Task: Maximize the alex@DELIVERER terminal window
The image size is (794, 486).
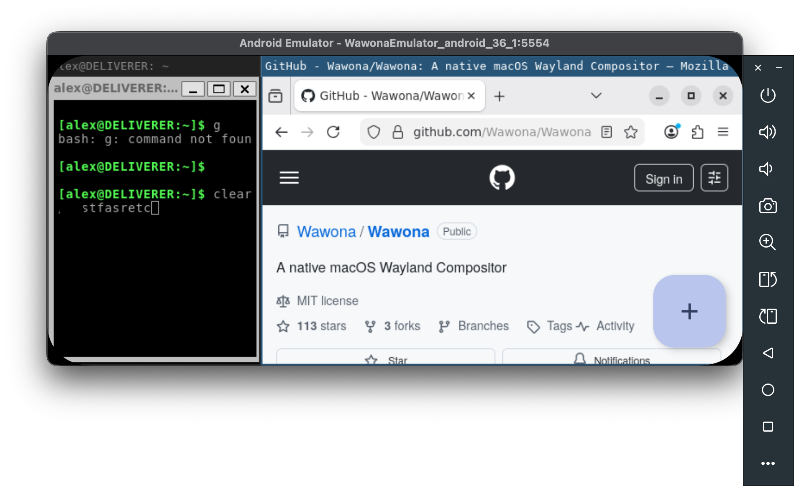Action: pyautogui.click(x=219, y=89)
